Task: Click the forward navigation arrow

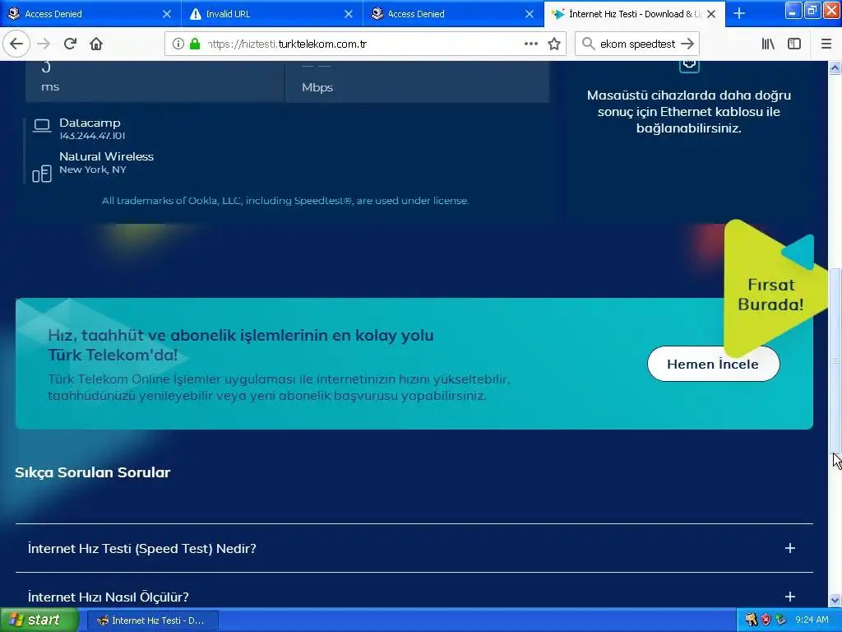Action: point(44,44)
